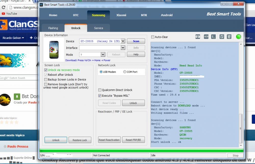Switch to the HTC tab

tap(76, 15)
